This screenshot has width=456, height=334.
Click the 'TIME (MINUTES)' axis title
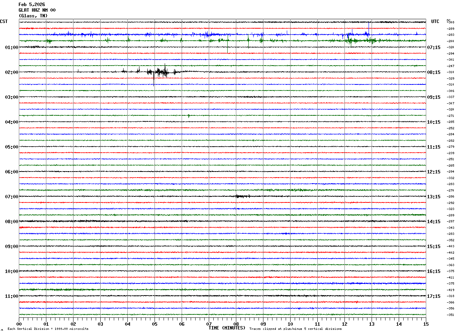point(227,328)
